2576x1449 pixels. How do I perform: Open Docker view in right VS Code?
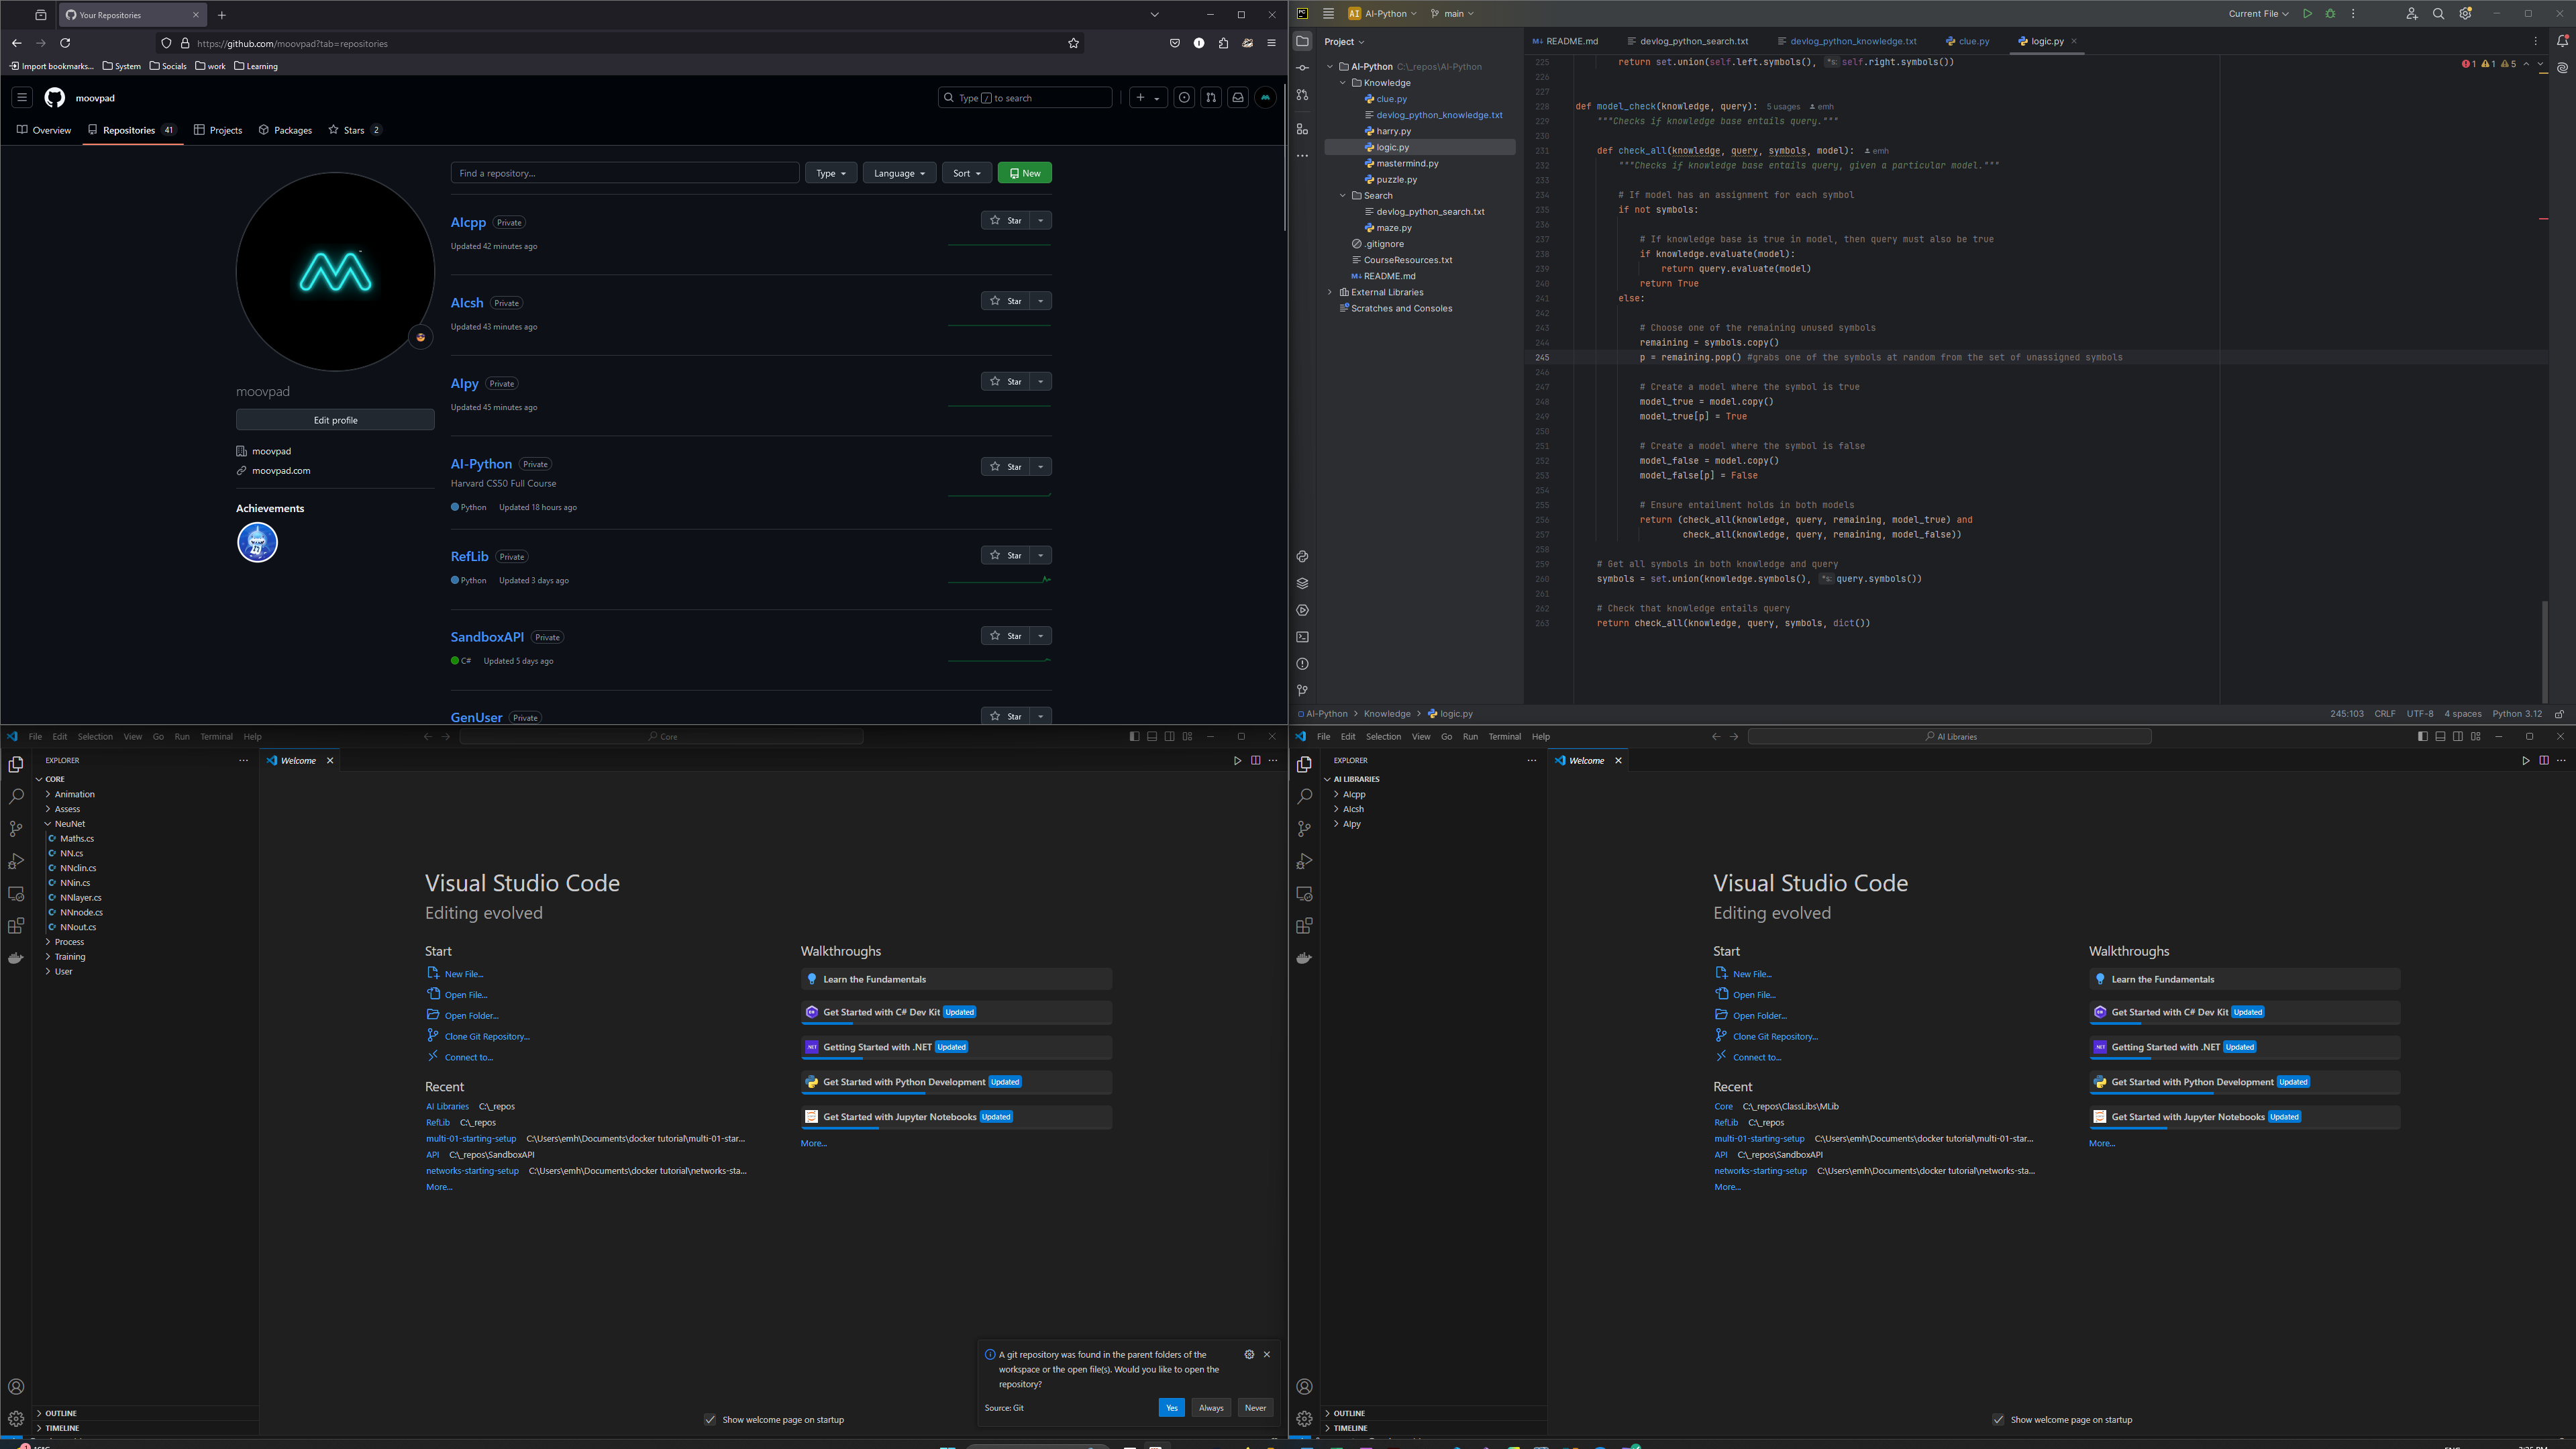coord(1304,958)
